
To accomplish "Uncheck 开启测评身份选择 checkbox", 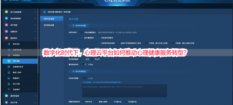I will coord(99,43).
